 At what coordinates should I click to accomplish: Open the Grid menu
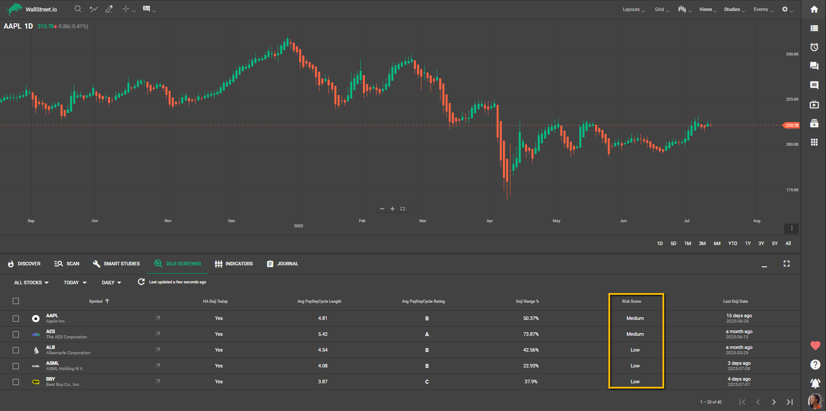[x=662, y=9]
